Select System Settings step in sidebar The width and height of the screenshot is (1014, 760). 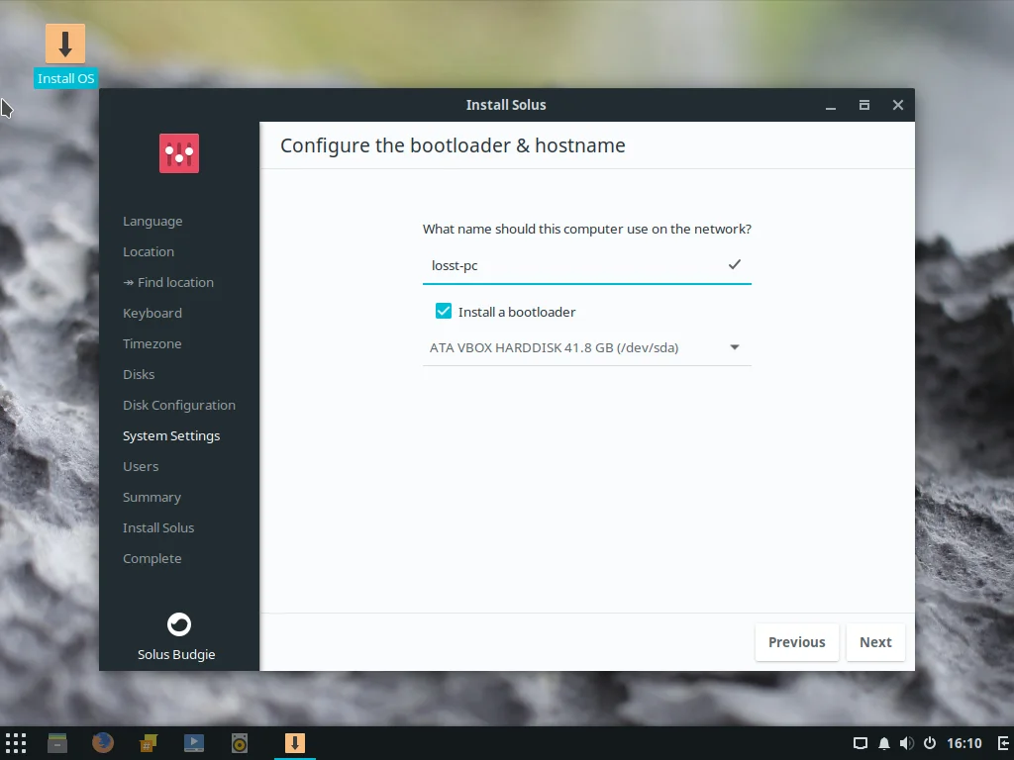click(x=171, y=435)
